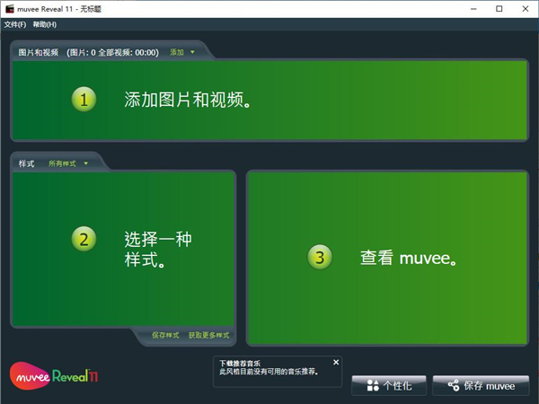
Task: Close the 下载推荐音乐 notification
Action: coord(336,362)
